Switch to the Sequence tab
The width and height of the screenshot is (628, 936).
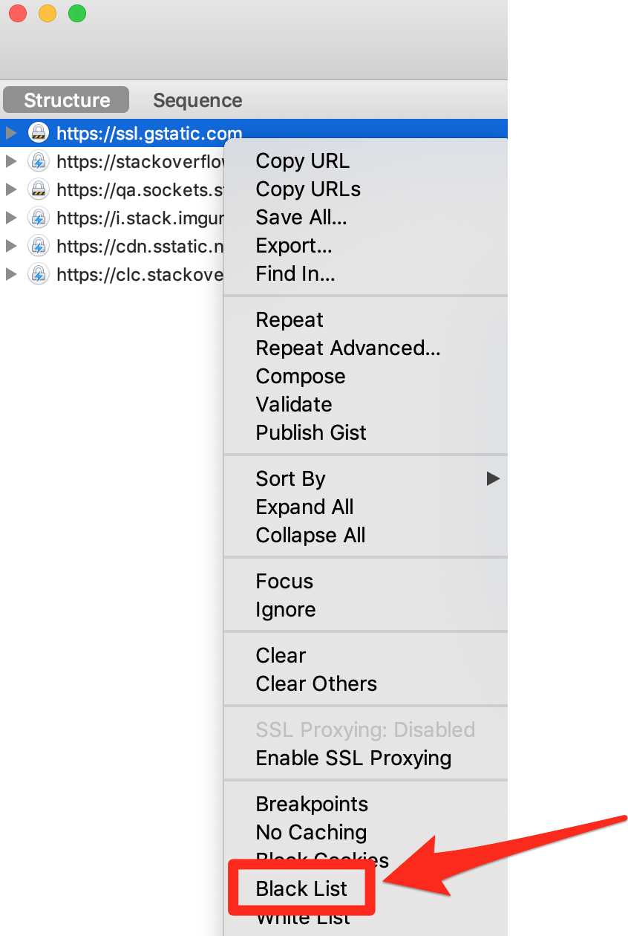197,100
